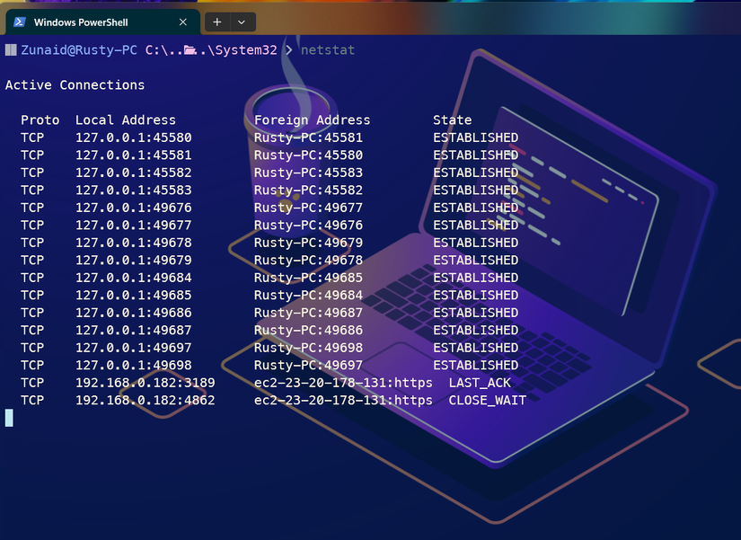
Task: Click the PowerShell icon on the tab
Action: pos(22,22)
